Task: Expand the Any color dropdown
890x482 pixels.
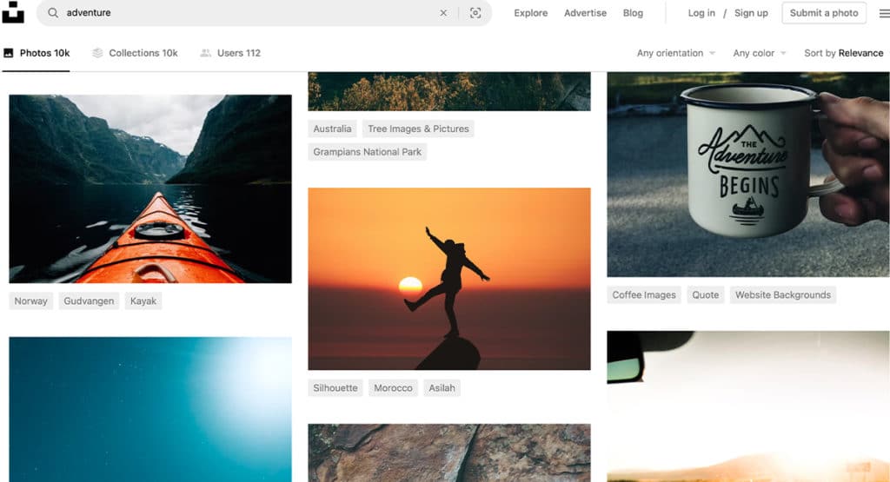Action: (760, 53)
